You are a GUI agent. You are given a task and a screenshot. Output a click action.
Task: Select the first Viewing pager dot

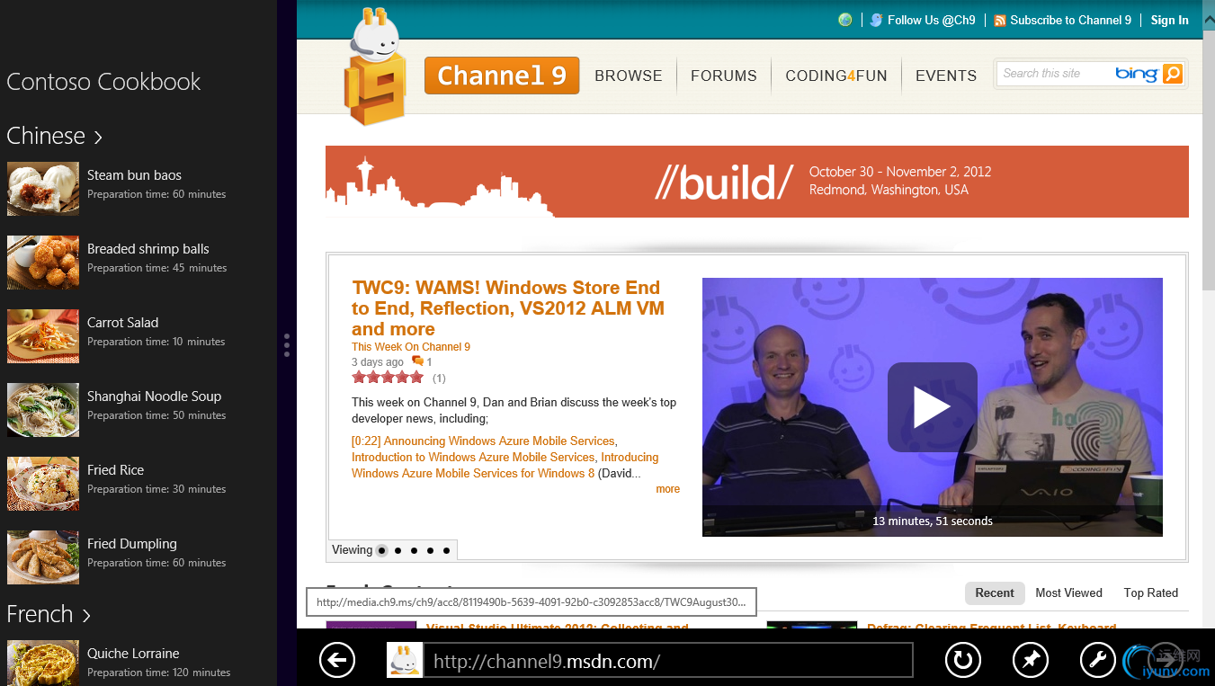382,550
